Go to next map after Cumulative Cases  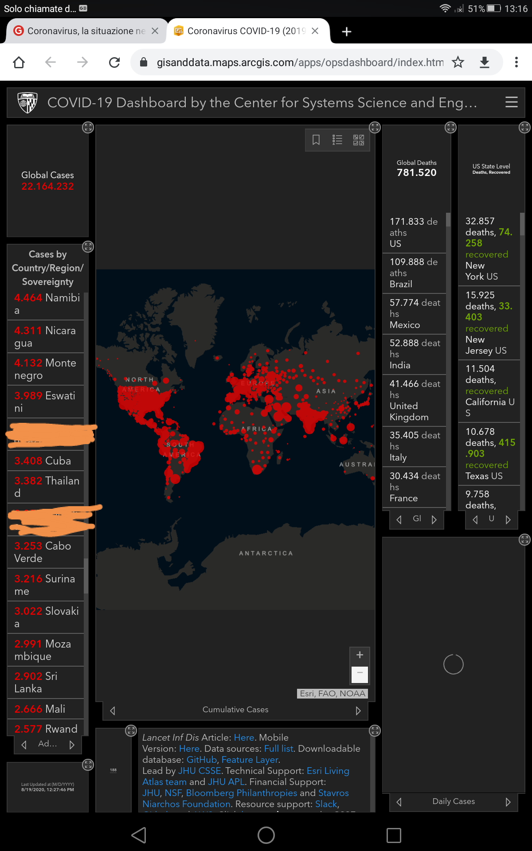(358, 710)
